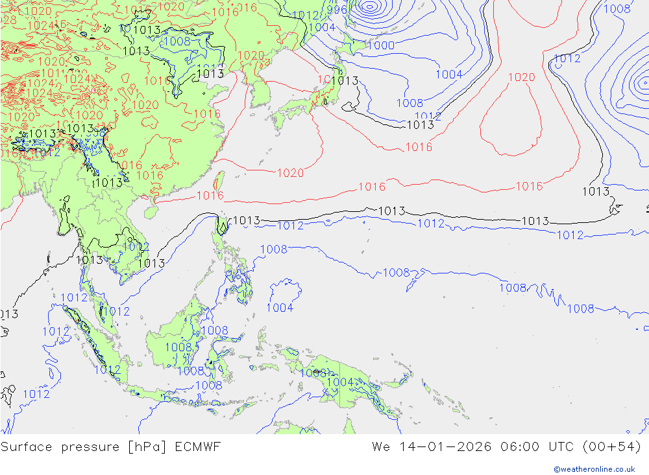Click the 1008 label over Borneo island
This screenshot has width=649, height=475.
(x=179, y=347)
